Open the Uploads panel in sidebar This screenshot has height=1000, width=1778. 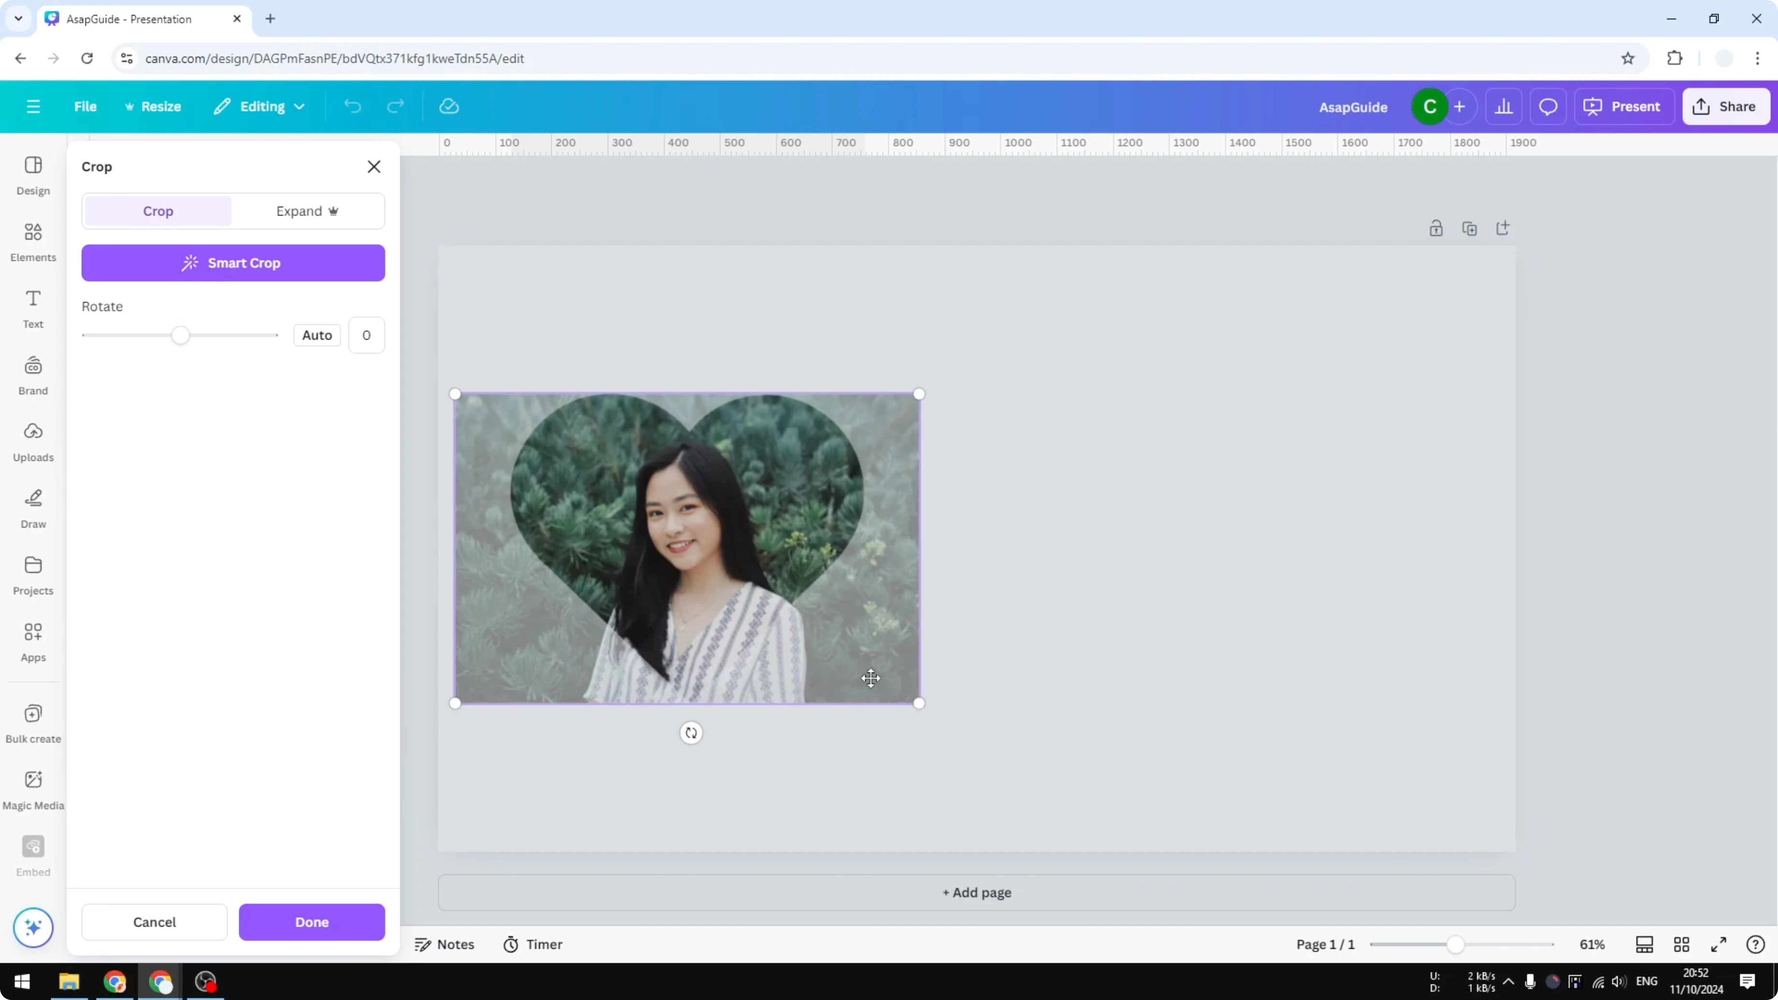32,441
